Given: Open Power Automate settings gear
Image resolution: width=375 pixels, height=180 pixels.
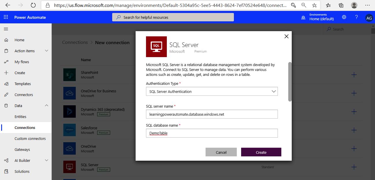Looking at the screenshot, I should tap(344, 17).
